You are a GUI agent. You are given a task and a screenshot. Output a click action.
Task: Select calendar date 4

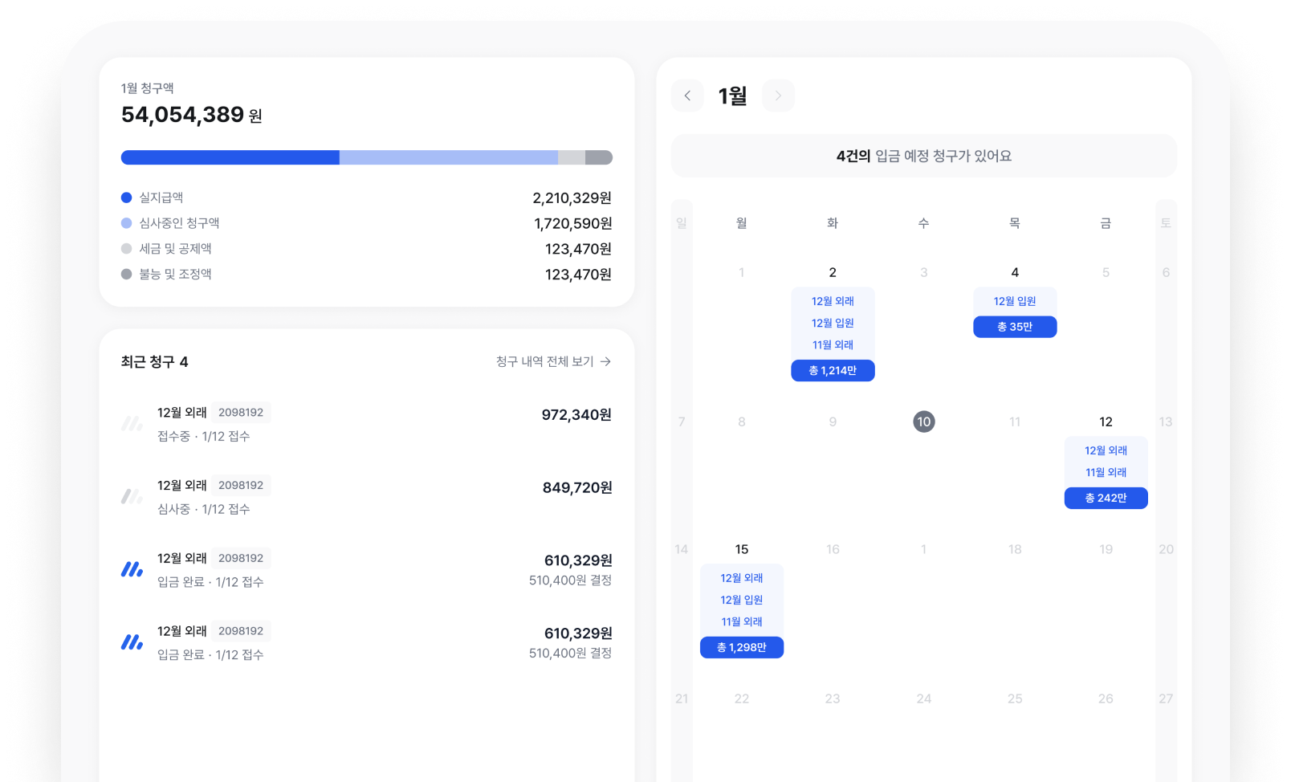click(1015, 272)
